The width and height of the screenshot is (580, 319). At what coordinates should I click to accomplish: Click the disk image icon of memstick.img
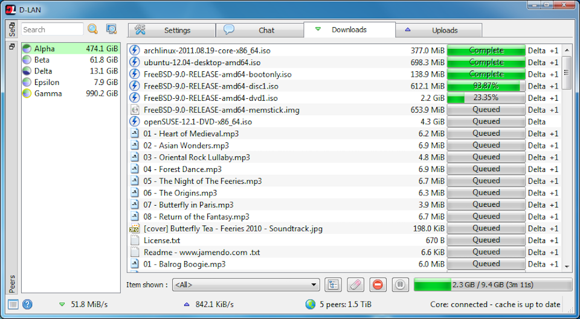click(135, 110)
